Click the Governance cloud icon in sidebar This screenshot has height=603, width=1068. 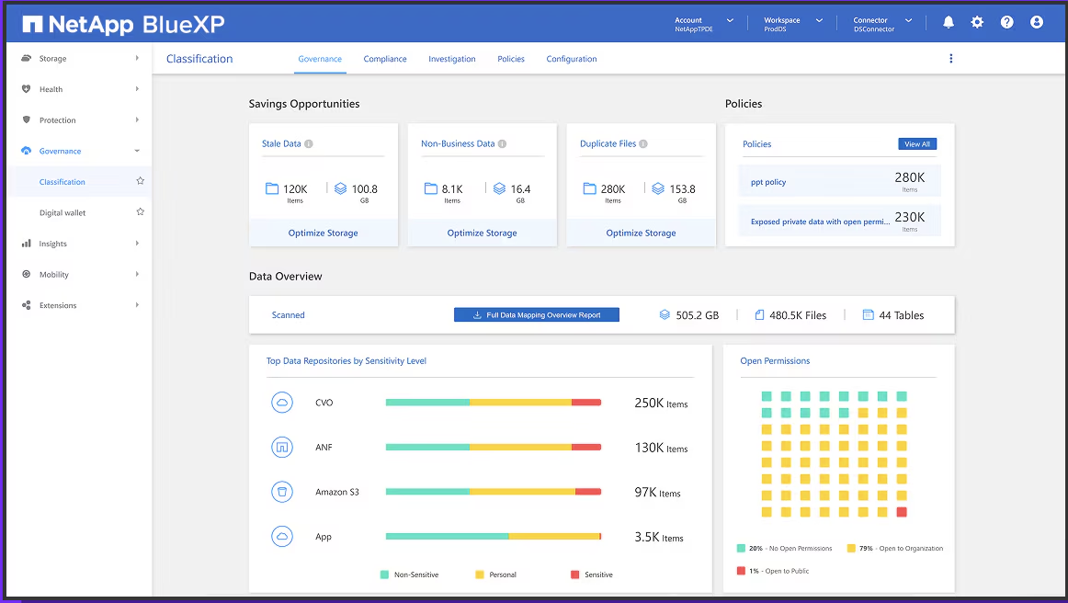26,151
